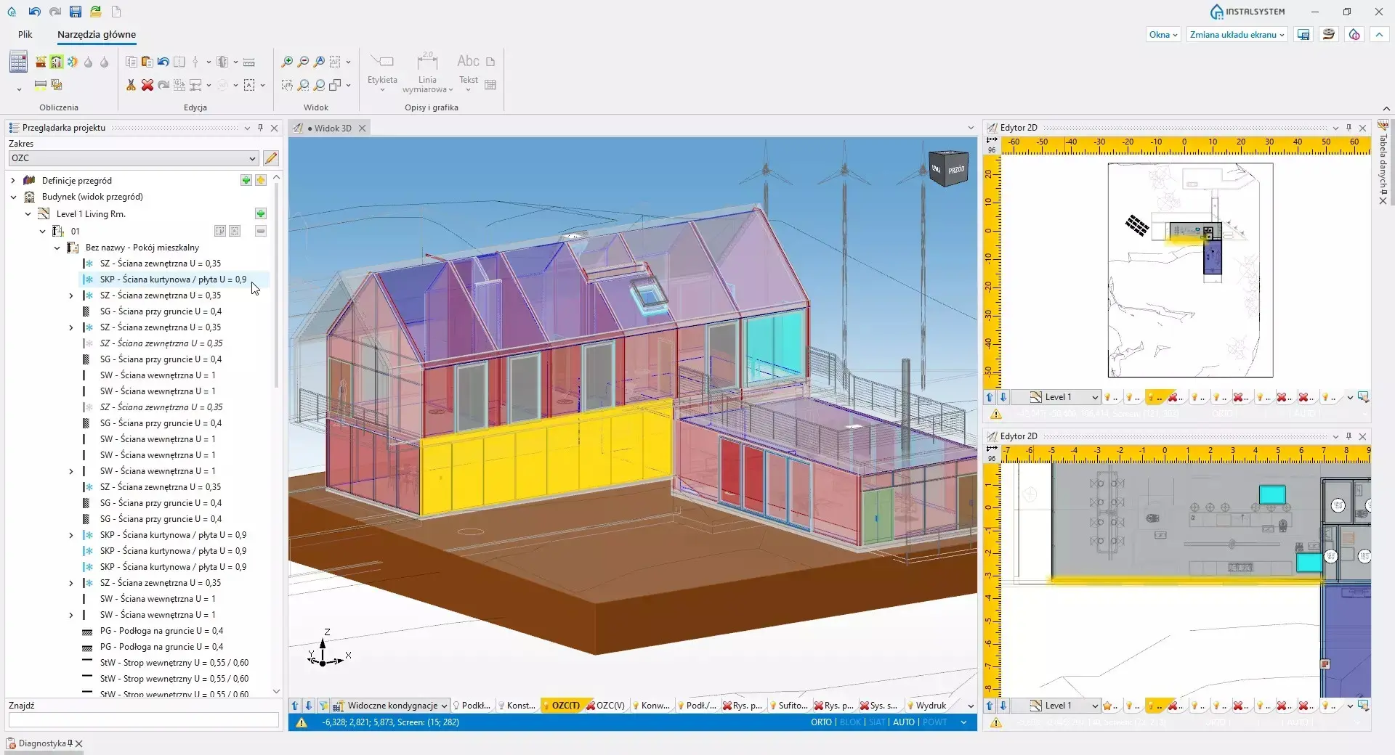Click the calculator icon in Obliczenia group

click(x=18, y=62)
